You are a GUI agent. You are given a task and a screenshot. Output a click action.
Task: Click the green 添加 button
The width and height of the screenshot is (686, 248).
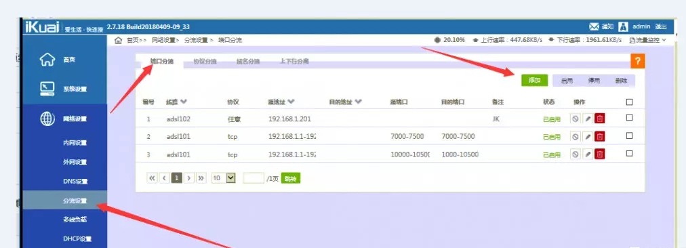(535, 80)
